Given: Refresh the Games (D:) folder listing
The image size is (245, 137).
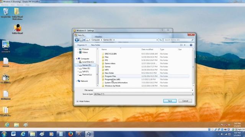Looking at the screenshot, I should [x=161, y=40].
